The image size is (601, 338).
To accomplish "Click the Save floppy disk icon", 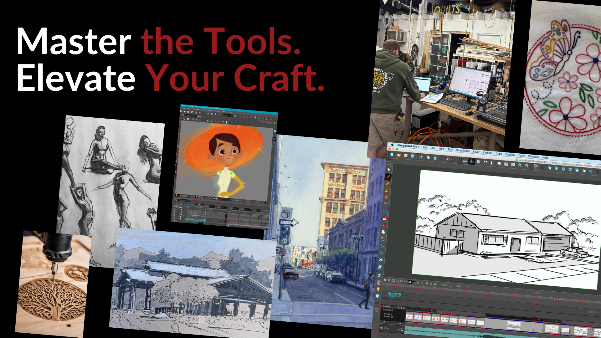I will (x=406, y=156).
